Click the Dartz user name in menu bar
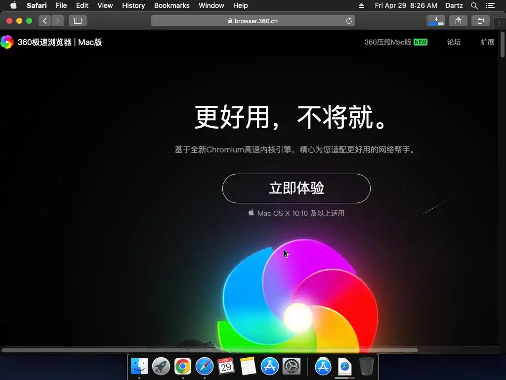Screen dimensions: 506x380 (x=454, y=5)
